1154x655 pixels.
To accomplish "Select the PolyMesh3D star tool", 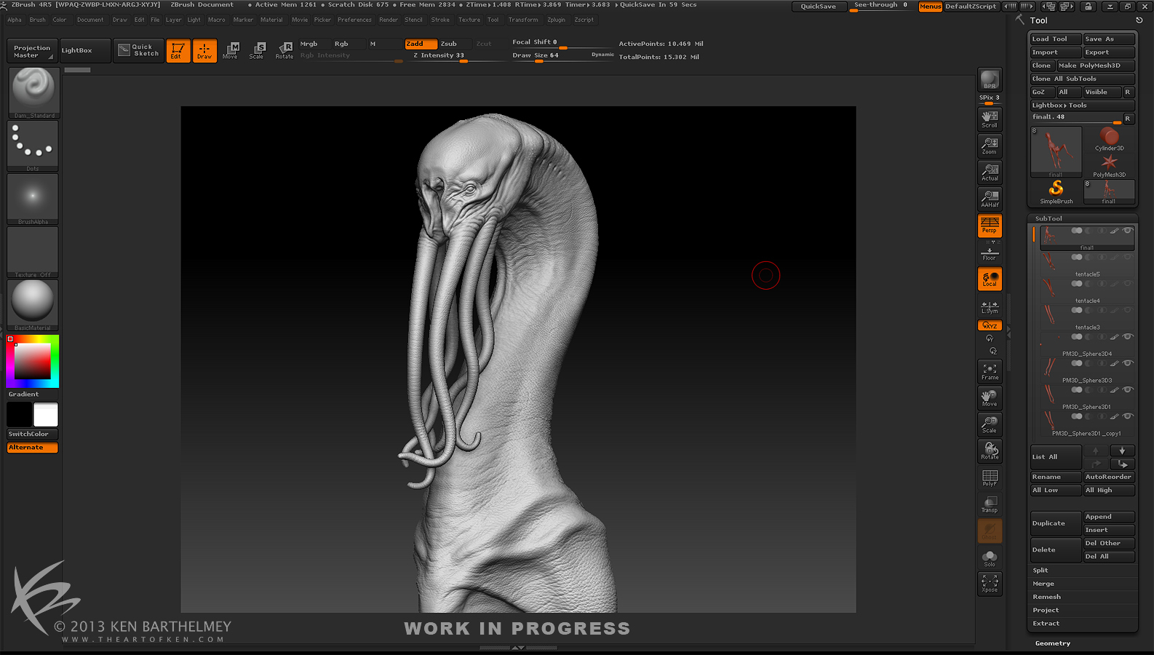I will [x=1109, y=165].
